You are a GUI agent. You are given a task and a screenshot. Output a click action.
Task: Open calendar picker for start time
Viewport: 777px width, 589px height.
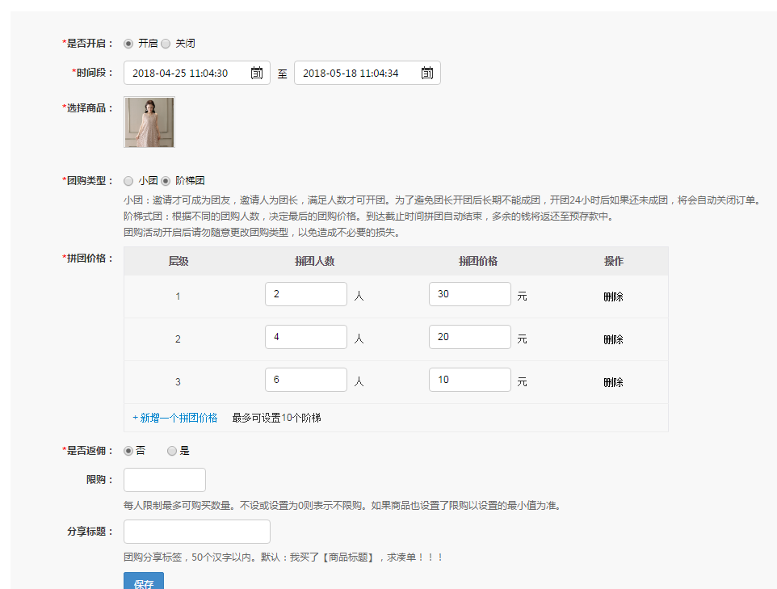257,73
